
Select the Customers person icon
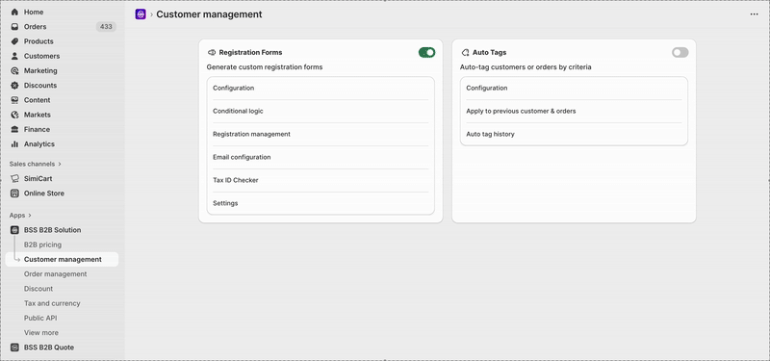(x=14, y=56)
